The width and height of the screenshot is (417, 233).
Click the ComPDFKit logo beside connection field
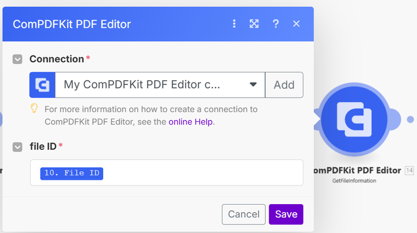coord(42,85)
